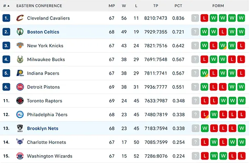Click the rank 1 blue position badge
Image resolution: width=249 pixels, height=163 pixels.
tap(6, 18)
